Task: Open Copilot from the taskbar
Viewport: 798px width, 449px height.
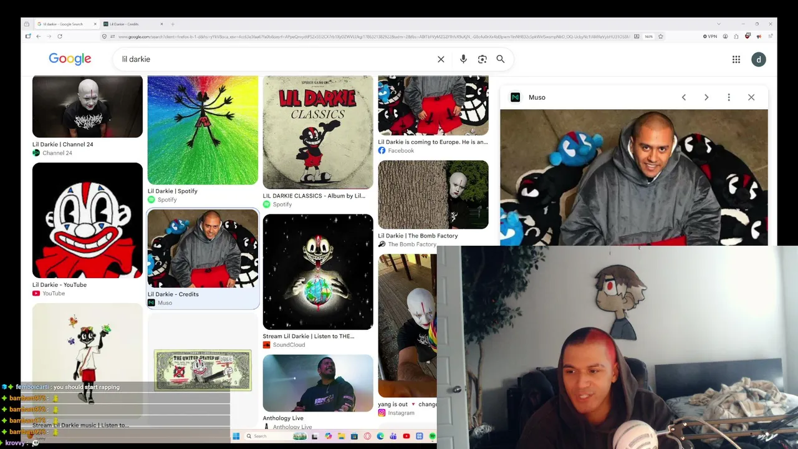Action: coord(328,436)
